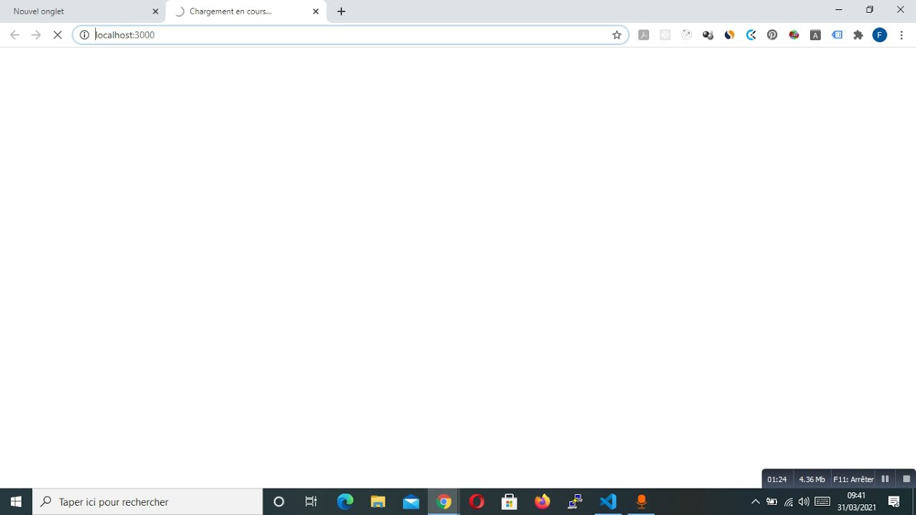Open the Adobe Acrobat PDF extension
The height and width of the screenshot is (515, 916).
(x=643, y=34)
